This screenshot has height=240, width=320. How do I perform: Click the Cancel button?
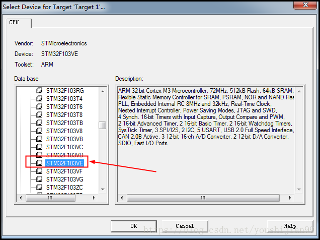coord(185,226)
